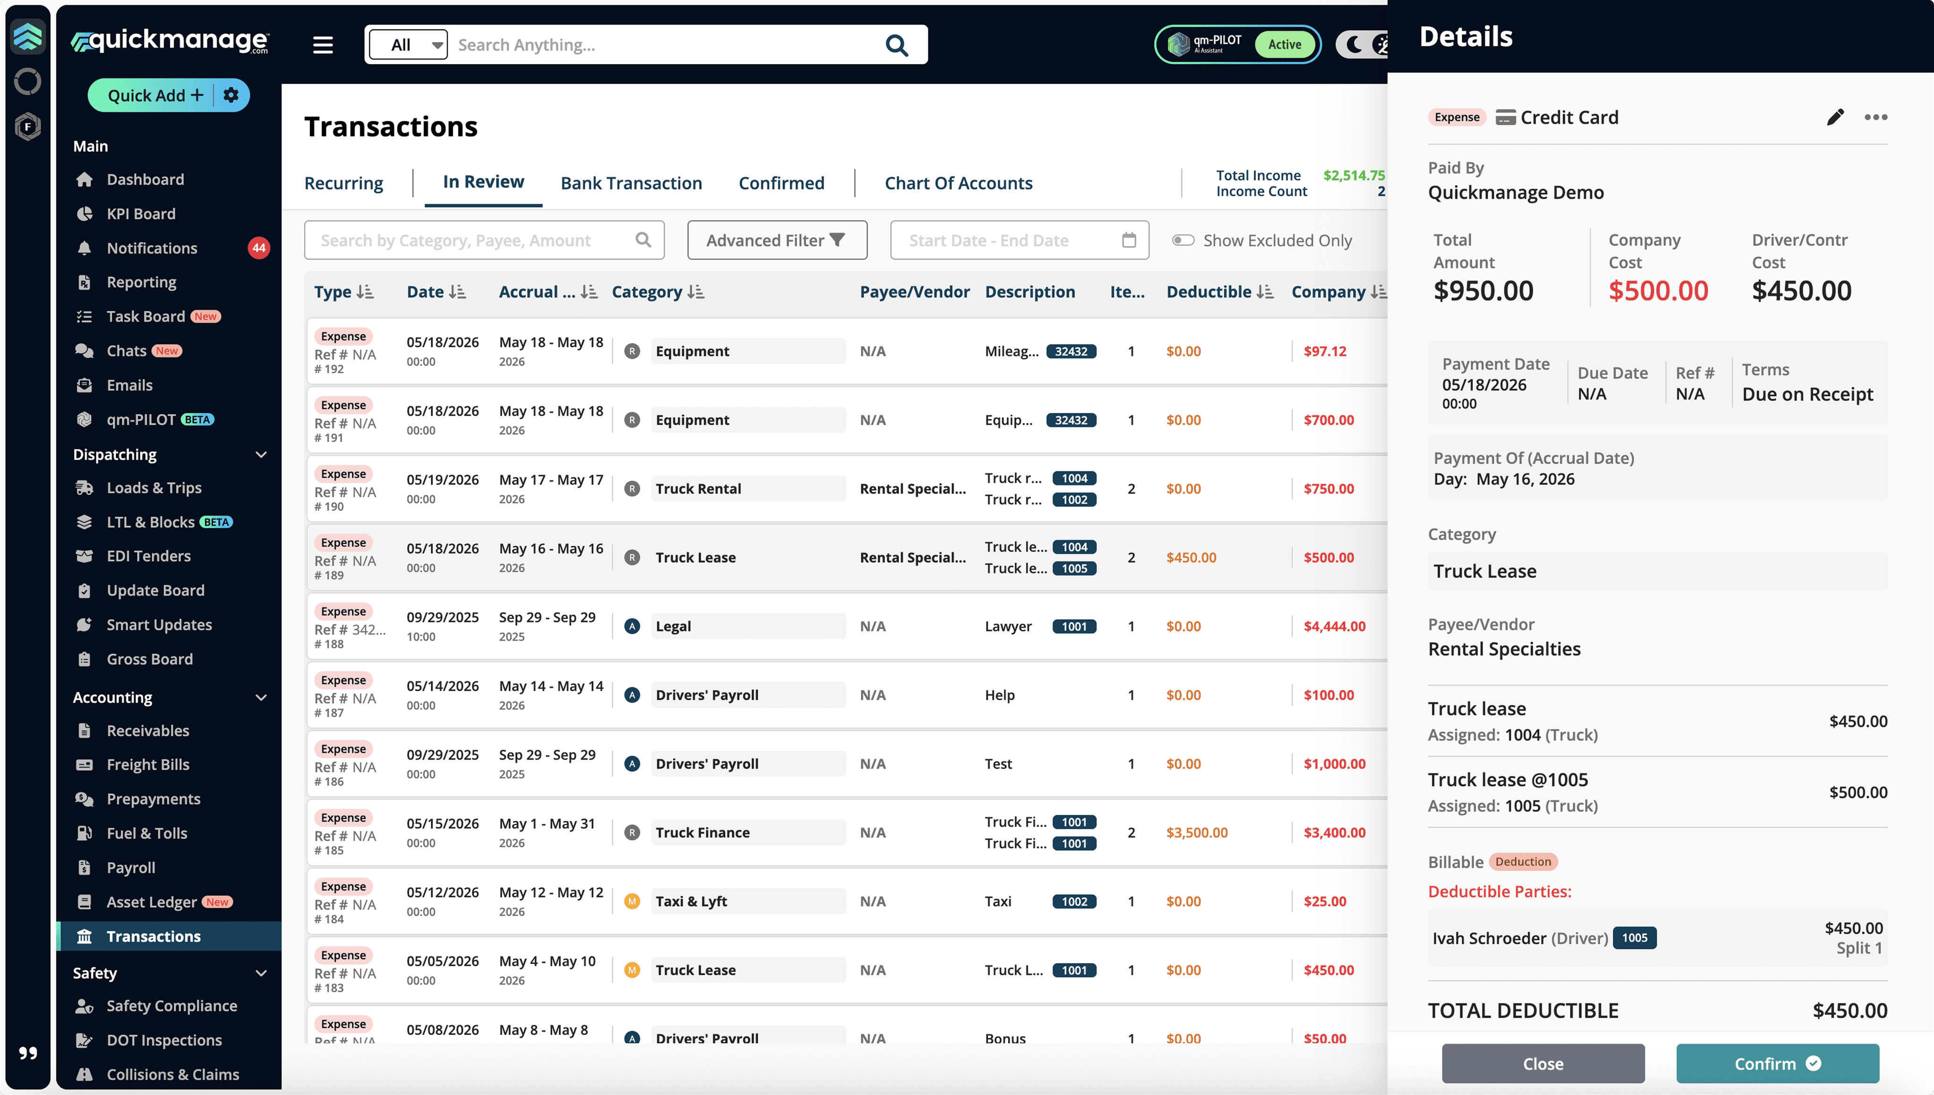Open Fuel & Tolls in sidebar
This screenshot has width=1934, height=1095.
coord(147,833)
